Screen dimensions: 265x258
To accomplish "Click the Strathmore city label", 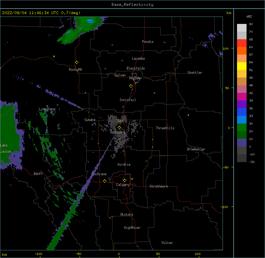I will click(x=159, y=186).
